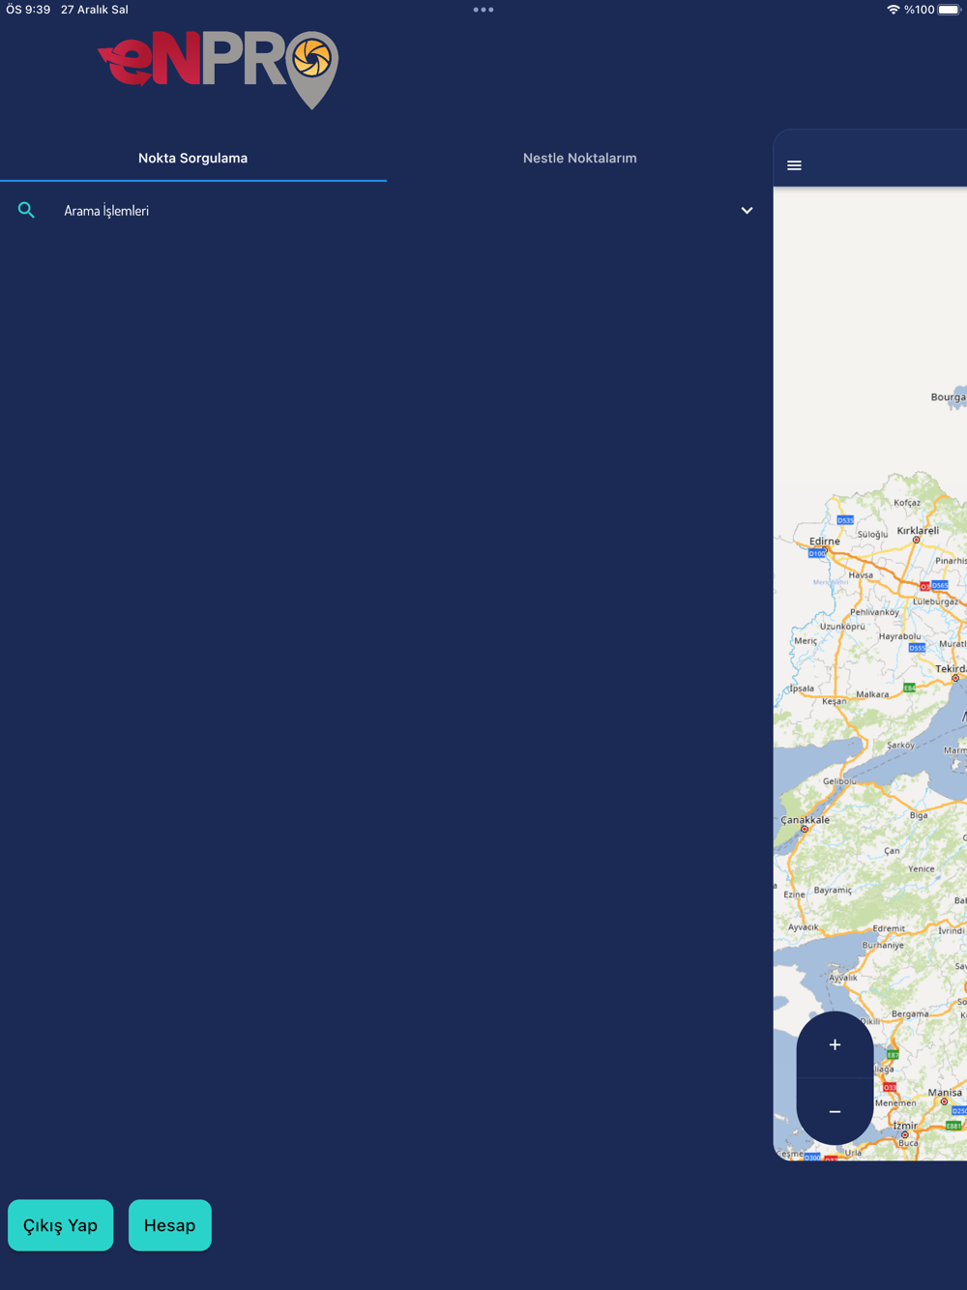Click Hayrabolu label on the map

coord(899,636)
